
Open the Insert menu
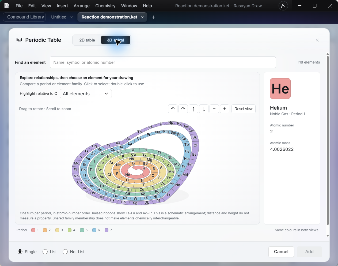62,6
